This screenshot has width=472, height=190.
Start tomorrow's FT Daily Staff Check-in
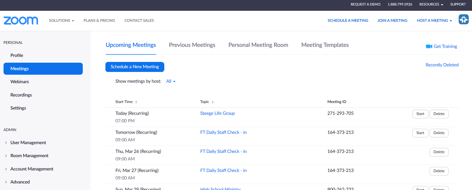420,133
